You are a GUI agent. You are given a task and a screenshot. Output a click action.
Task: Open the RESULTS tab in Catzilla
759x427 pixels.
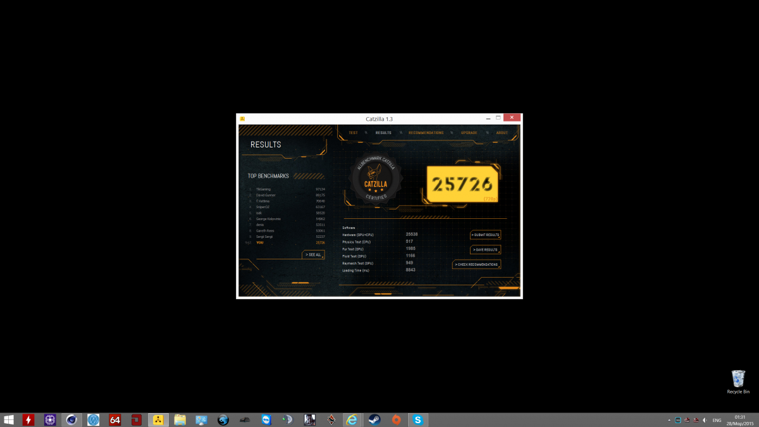(x=383, y=133)
